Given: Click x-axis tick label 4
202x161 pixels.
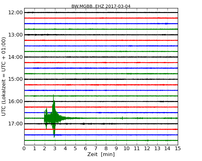Looking at the screenshot, I should pyautogui.click(x=65, y=149).
